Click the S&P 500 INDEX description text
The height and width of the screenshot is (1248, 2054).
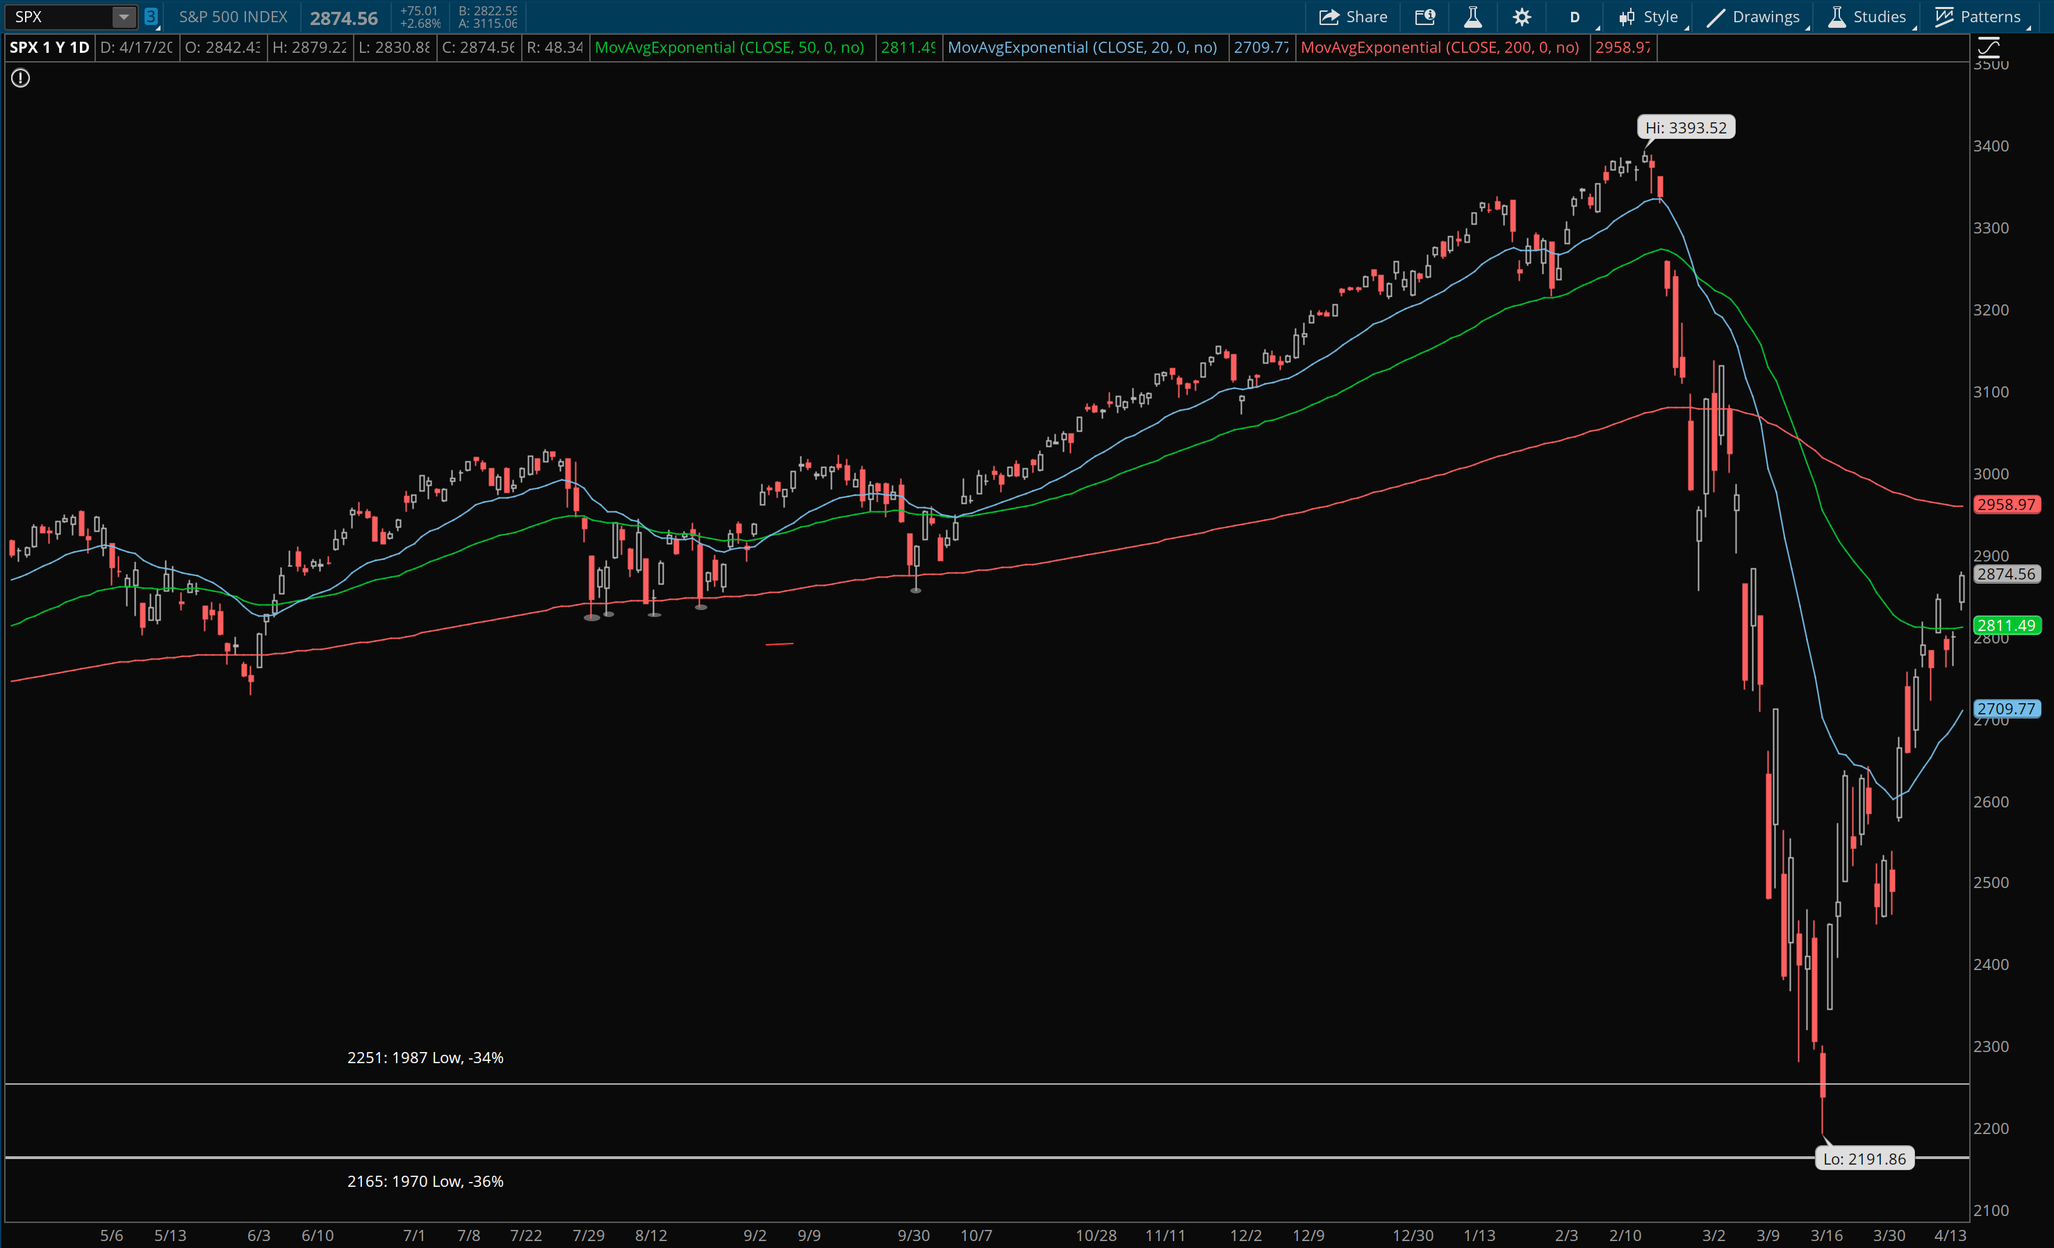click(x=233, y=17)
